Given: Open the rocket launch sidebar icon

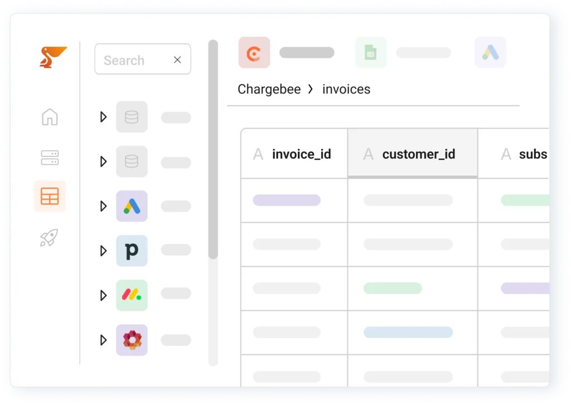Looking at the screenshot, I should [50, 238].
